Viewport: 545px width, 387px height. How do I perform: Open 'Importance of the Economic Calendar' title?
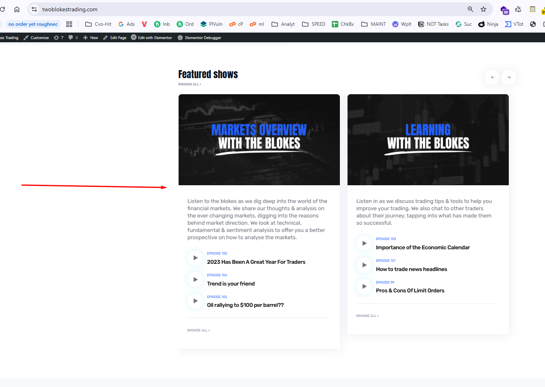click(423, 247)
